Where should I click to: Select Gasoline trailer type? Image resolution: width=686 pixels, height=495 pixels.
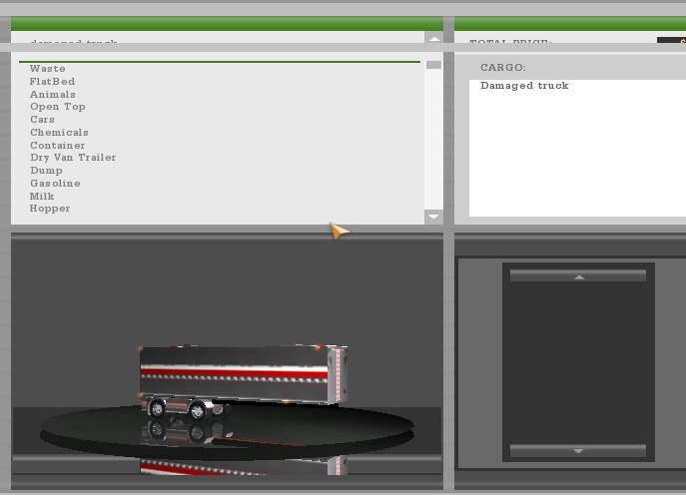click(x=55, y=184)
